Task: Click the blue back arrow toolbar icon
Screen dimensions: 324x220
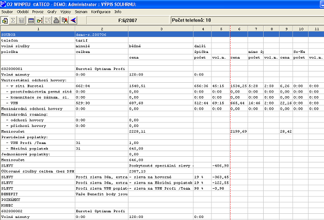Action: pyautogui.click(x=73, y=21)
